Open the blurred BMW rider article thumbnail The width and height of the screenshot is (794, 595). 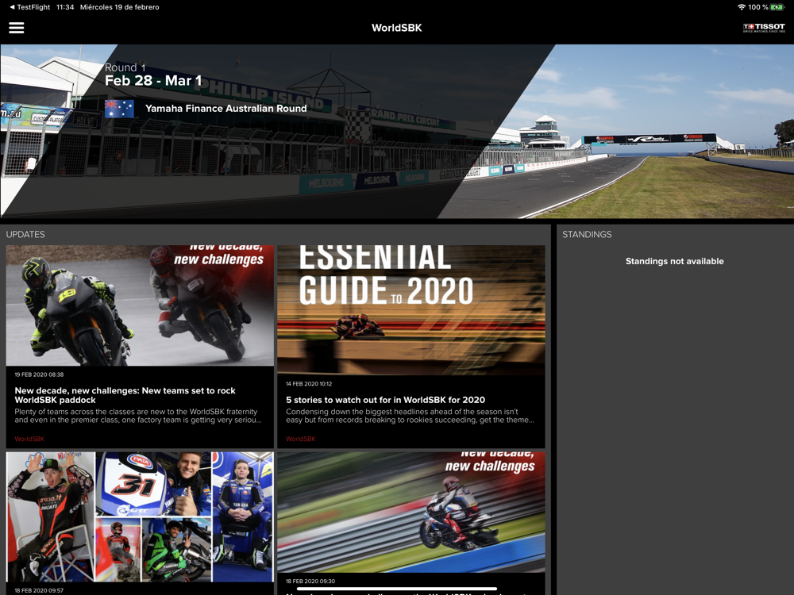(x=411, y=512)
